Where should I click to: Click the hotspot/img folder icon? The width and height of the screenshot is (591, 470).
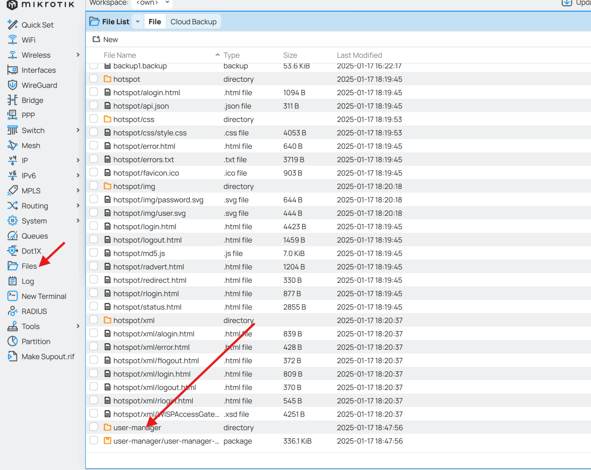(107, 186)
